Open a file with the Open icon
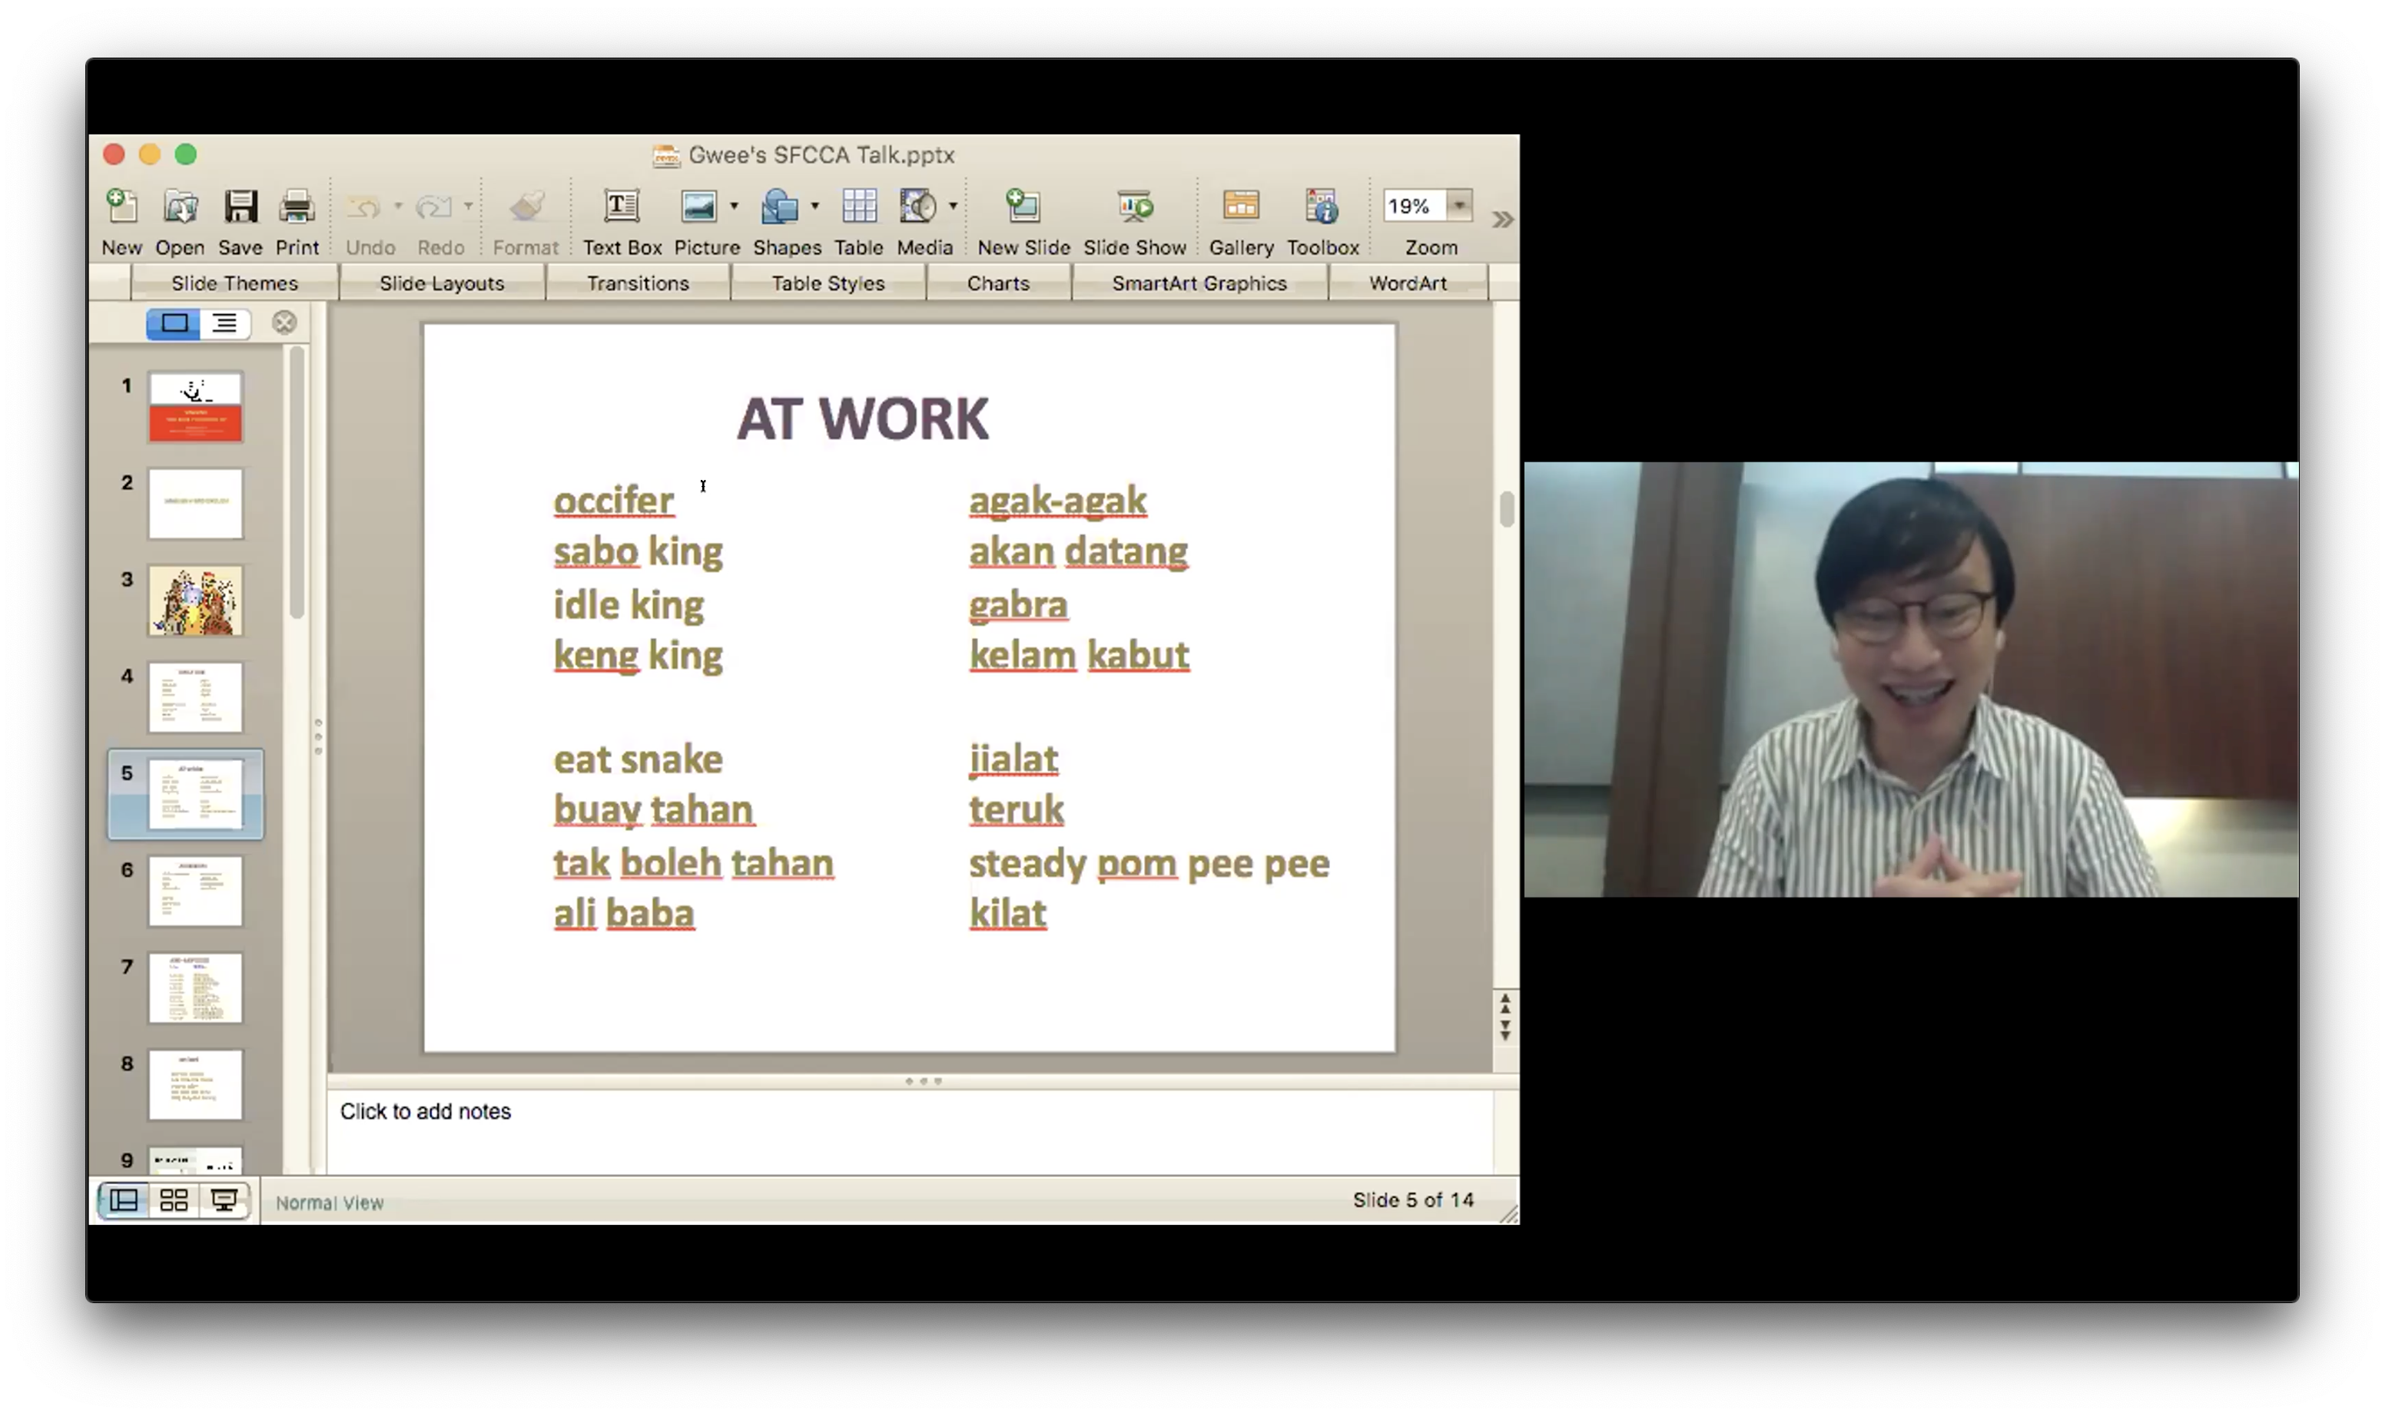The width and height of the screenshot is (2385, 1416). tap(180, 206)
